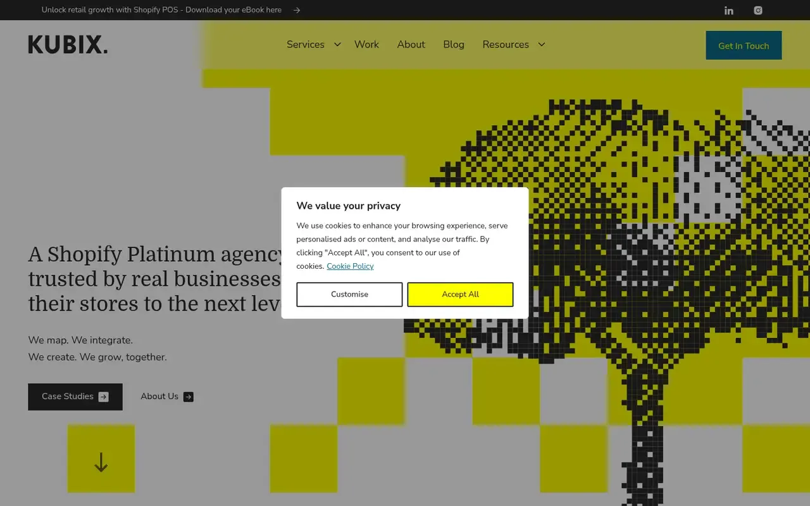Image resolution: width=810 pixels, height=506 pixels.
Task: Click the "We map. We integrate." line
Action: (80, 340)
